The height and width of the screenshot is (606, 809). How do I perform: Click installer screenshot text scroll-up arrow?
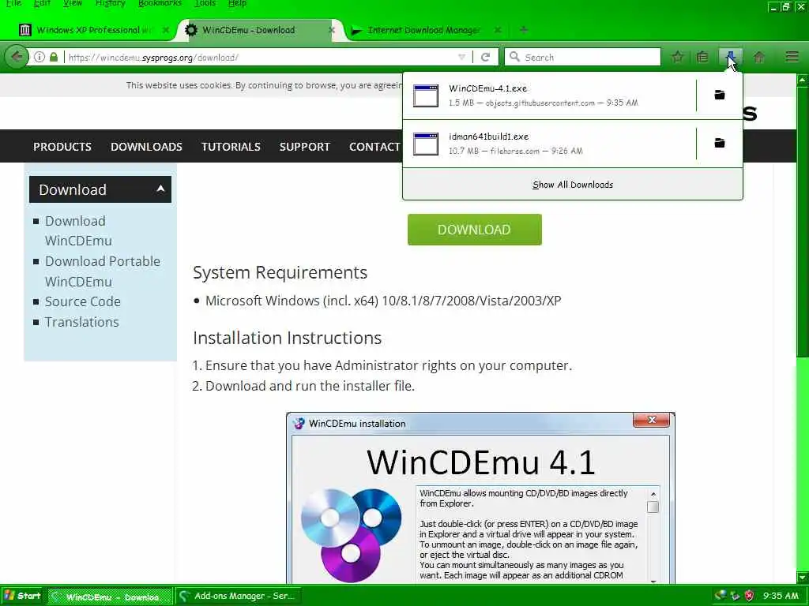pyautogui.click(x=653, y=494)
